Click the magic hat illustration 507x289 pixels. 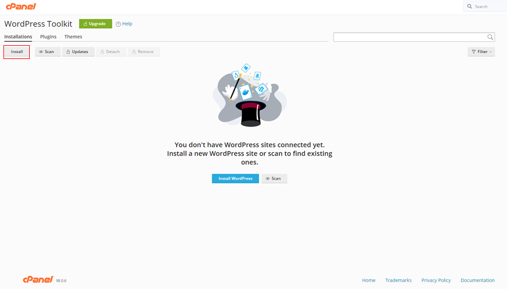click(x=249, y=96)
